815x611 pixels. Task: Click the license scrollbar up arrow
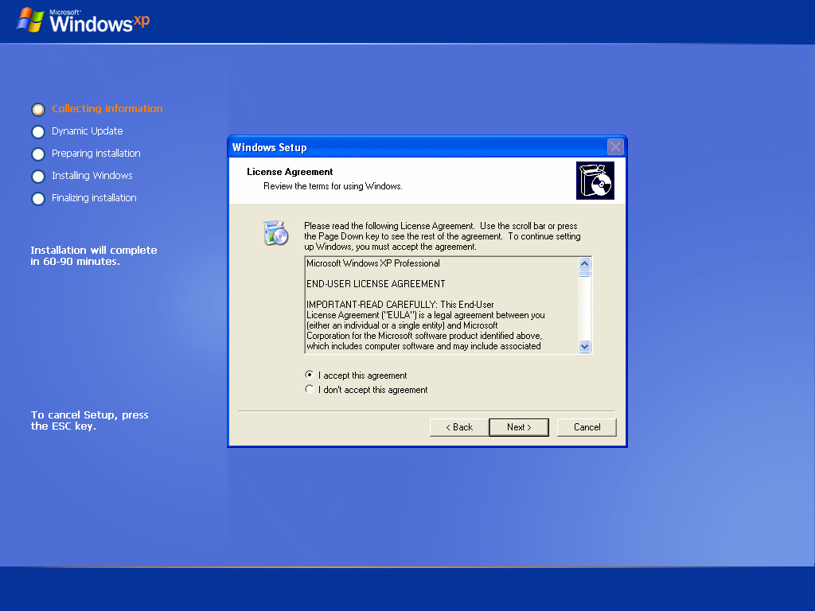[x=585, y=263]
